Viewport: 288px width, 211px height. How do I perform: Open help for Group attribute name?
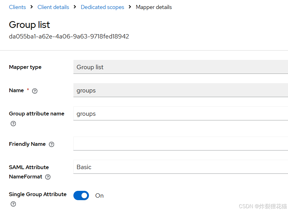[13, 123]
